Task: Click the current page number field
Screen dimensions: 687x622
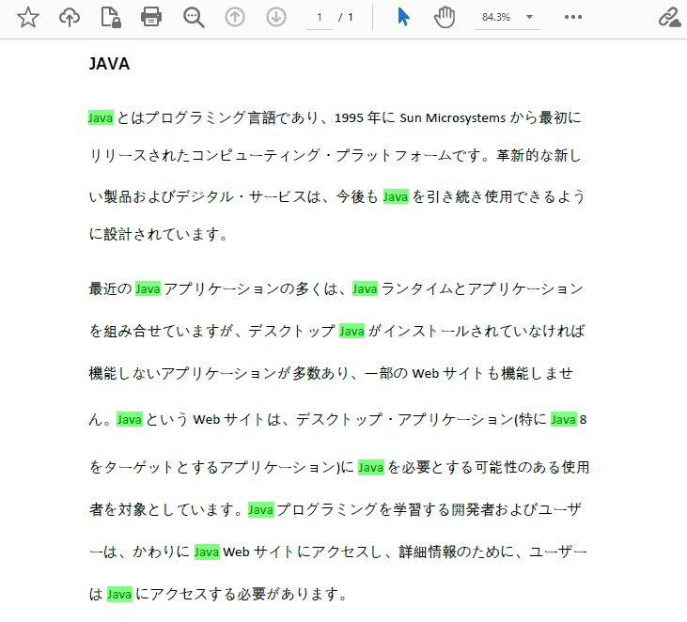Action: click(320, 18)
